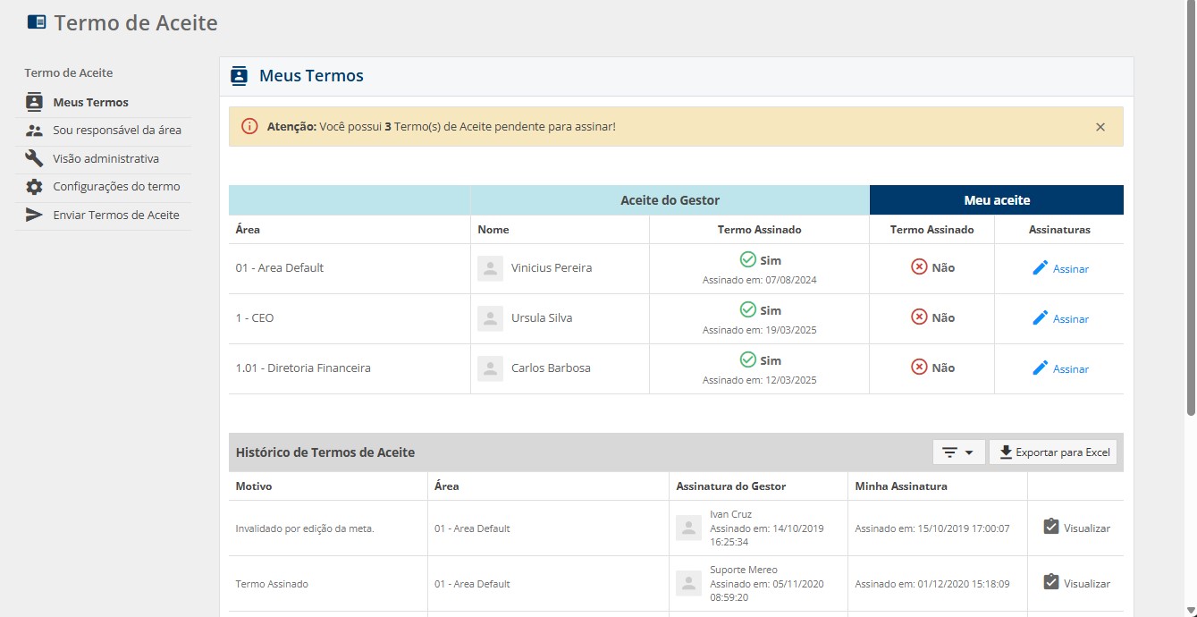1197x617 pixels.
Task: Open Meus Termos menu item
Action: pyautogui.click(x=90, y=102)
